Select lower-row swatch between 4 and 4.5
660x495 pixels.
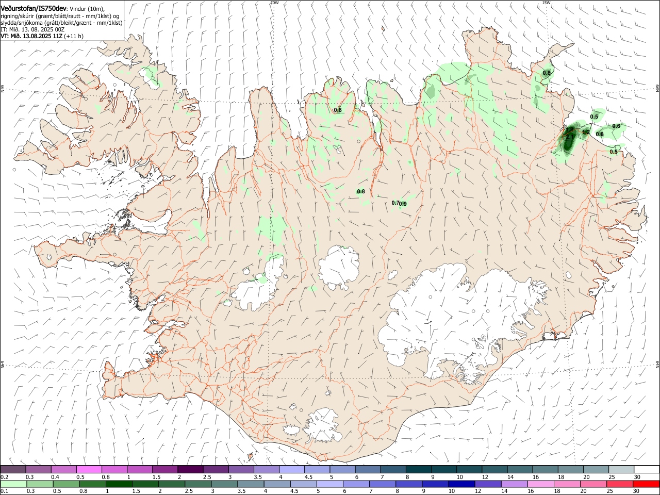276,484
